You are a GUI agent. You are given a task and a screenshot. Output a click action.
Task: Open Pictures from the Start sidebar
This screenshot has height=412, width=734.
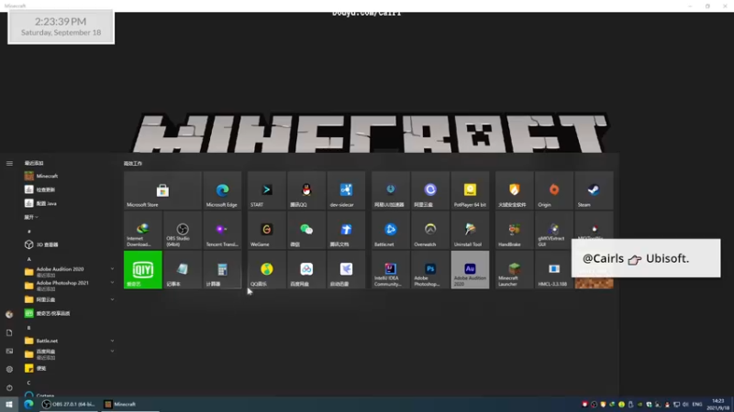[9, 351]
